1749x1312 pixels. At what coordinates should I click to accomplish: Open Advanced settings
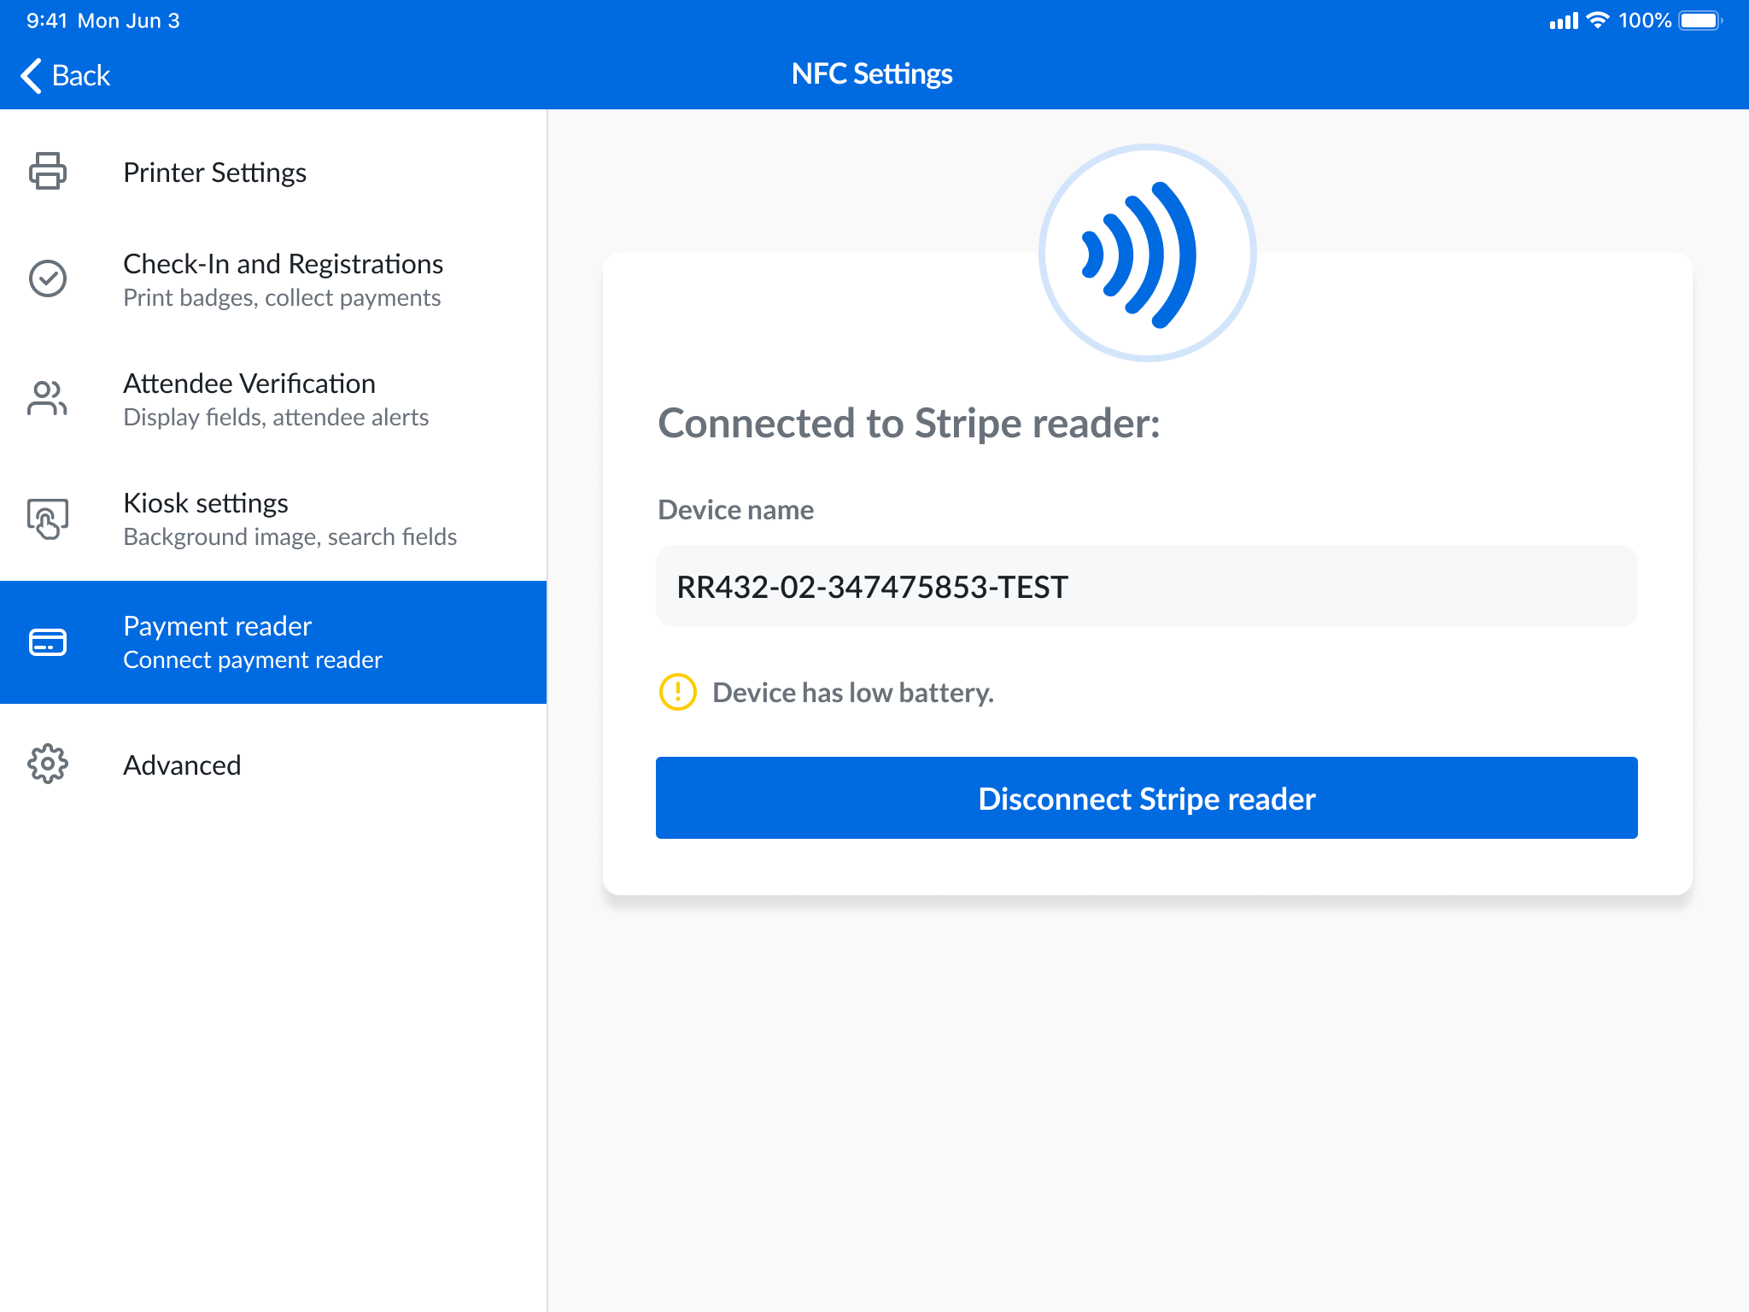tap(273, 764)
